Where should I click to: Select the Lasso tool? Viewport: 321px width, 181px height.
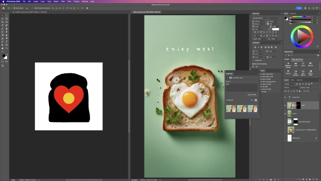click(3, 19)
